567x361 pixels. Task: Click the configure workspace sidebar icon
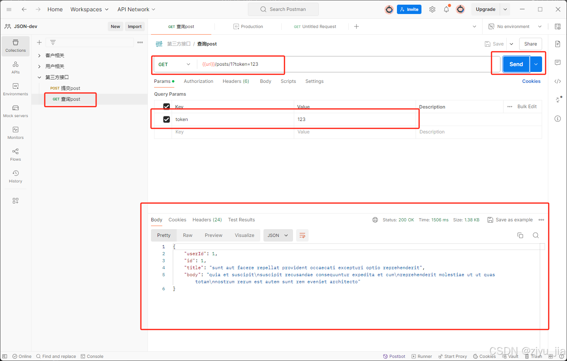[x=16, y=201]
